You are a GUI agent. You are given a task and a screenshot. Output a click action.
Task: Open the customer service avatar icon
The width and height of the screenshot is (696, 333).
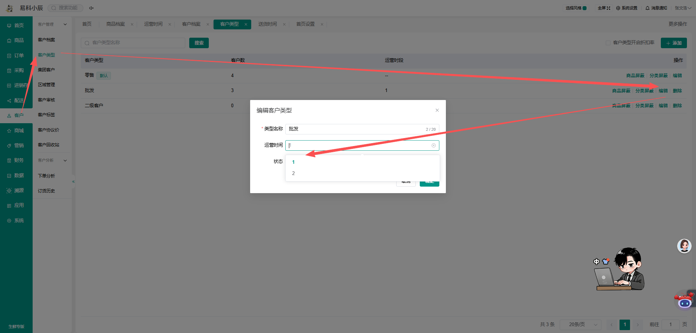(684, 246)
